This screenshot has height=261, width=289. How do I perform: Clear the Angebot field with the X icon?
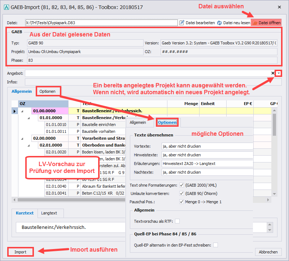(273, 73)
